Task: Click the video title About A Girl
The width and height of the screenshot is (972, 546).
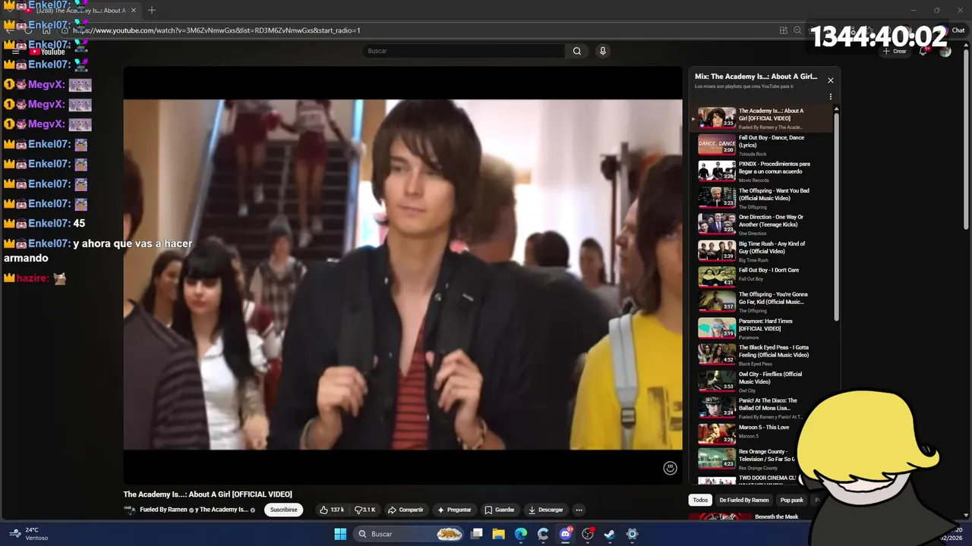Action: (208, 494)
